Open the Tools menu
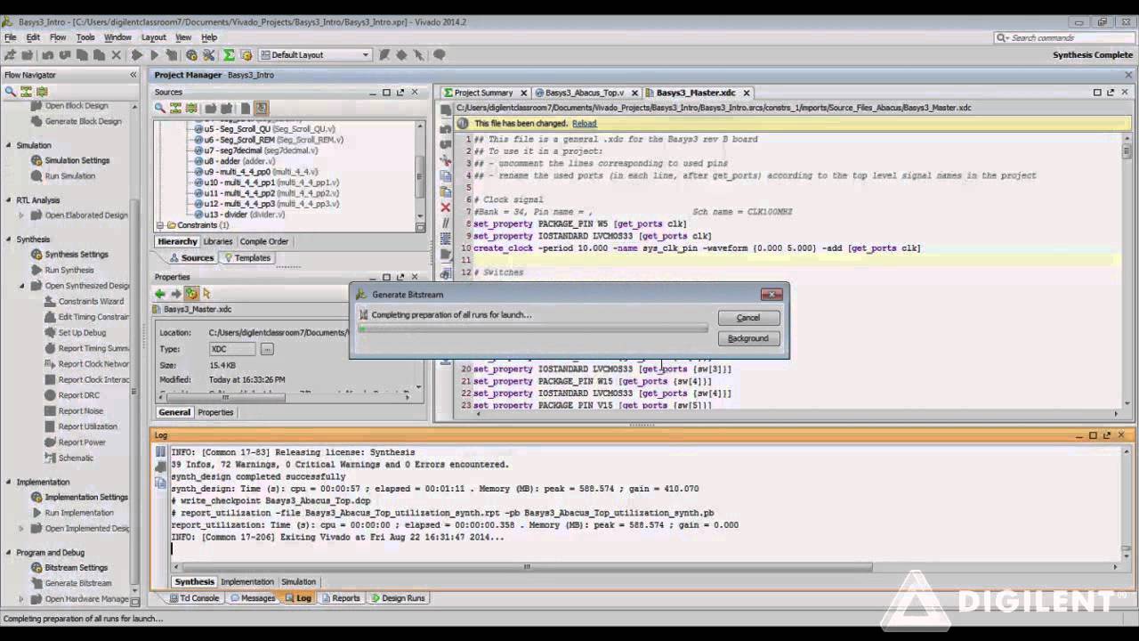This screenshot has width=1139, height=641. pyautogui.click(x=85, y=37)
